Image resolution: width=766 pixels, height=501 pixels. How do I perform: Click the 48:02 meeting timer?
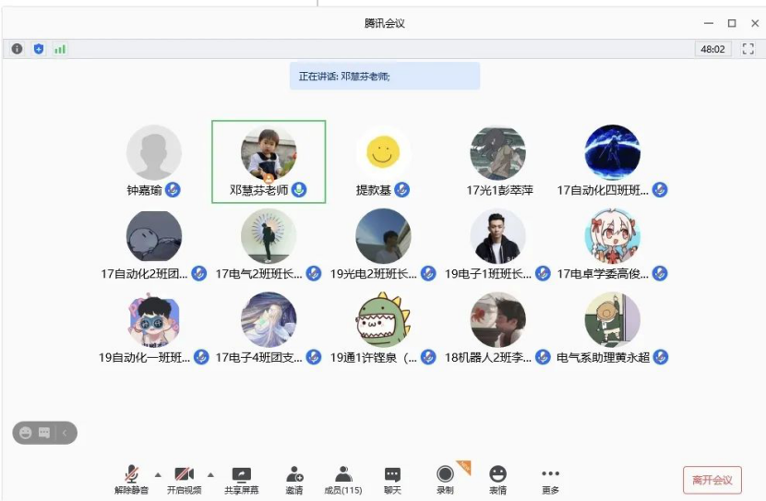tap(712, 49)
